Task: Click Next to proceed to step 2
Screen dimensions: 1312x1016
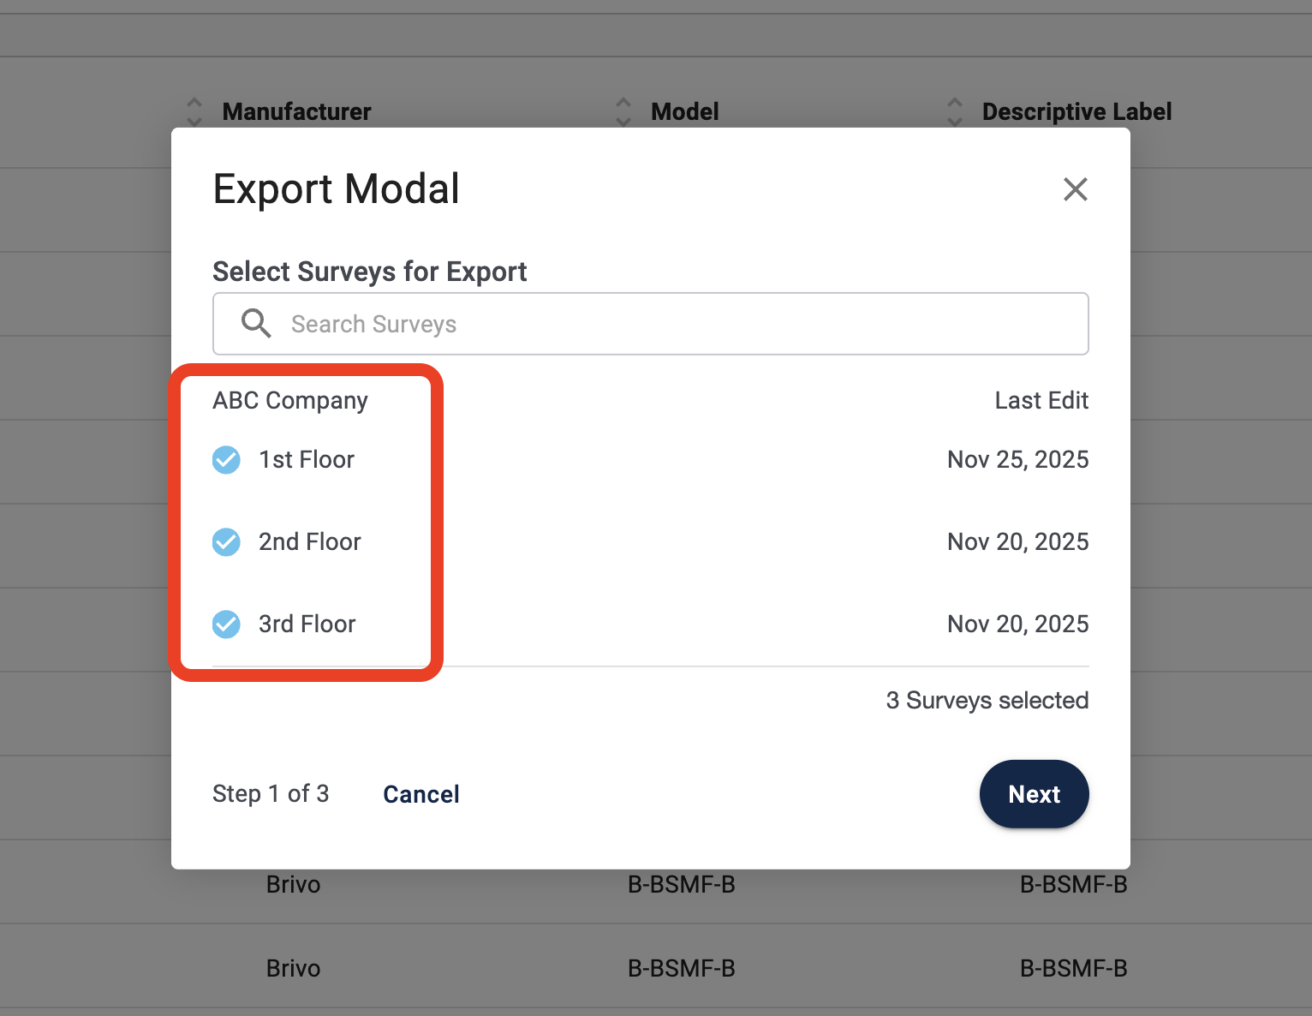Action: [1034, 794]
